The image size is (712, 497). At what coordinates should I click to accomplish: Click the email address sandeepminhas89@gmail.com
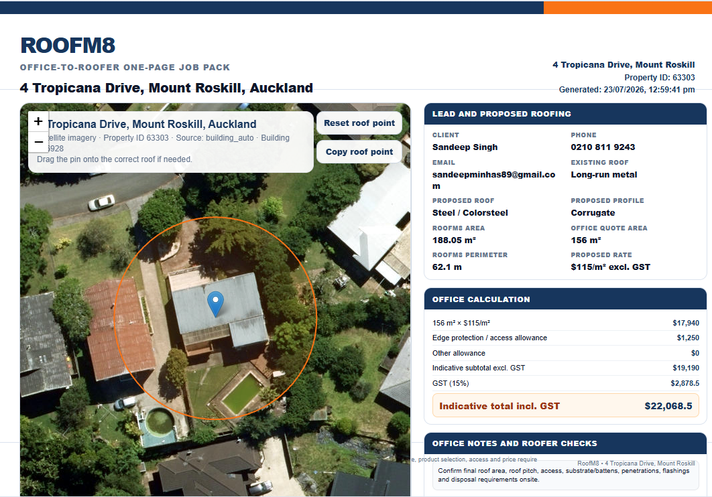point(493,180)
